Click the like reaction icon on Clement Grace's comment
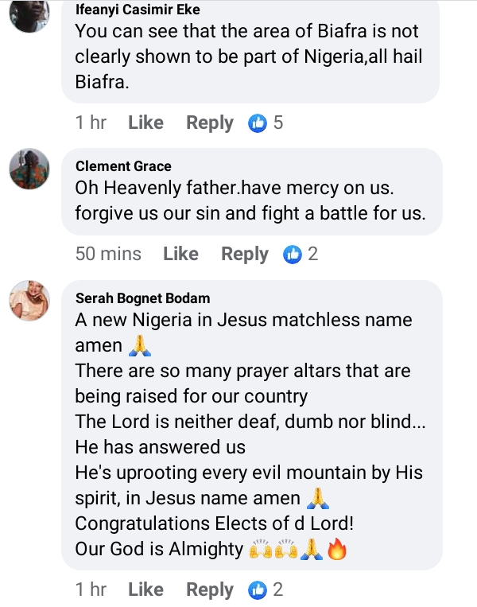Screen dimensions: 477x607 click(x=293, y=255)
